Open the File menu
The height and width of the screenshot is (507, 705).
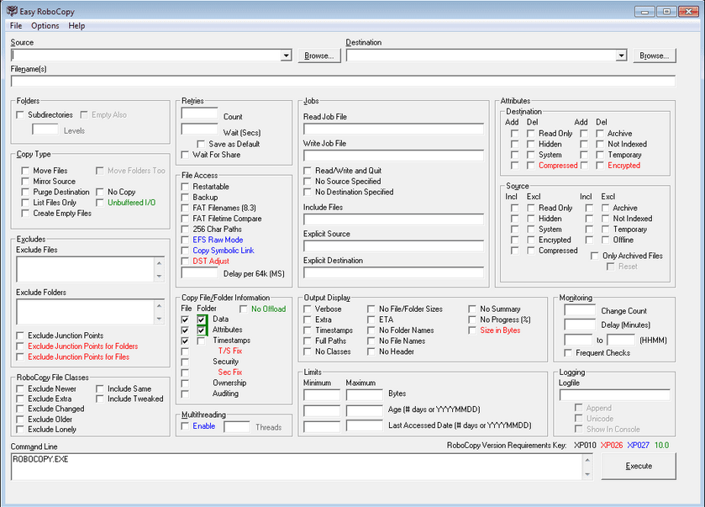tap(16, 25)
